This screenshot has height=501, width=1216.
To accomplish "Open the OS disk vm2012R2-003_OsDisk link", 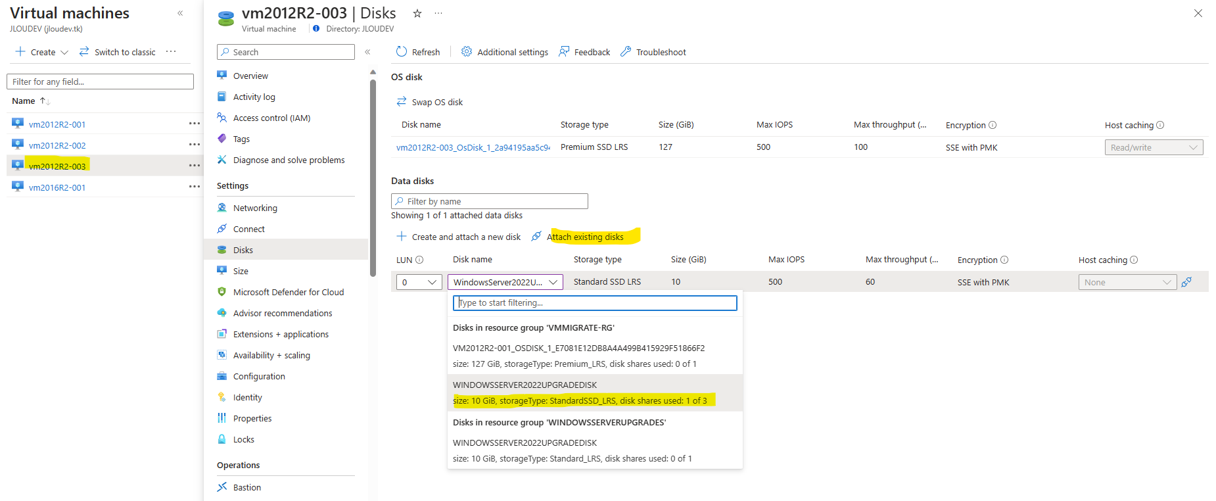I will (x=473, y=147).
